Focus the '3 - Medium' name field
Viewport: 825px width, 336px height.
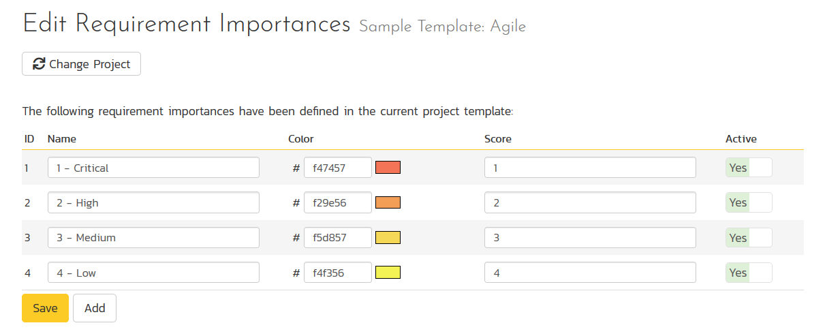click(153, 238)
